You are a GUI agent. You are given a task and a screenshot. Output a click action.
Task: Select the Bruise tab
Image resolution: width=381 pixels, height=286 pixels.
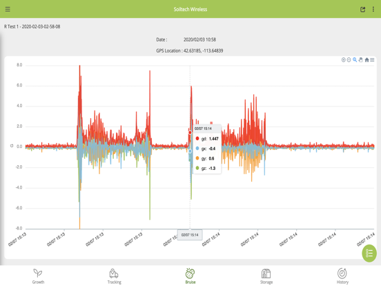190,276
